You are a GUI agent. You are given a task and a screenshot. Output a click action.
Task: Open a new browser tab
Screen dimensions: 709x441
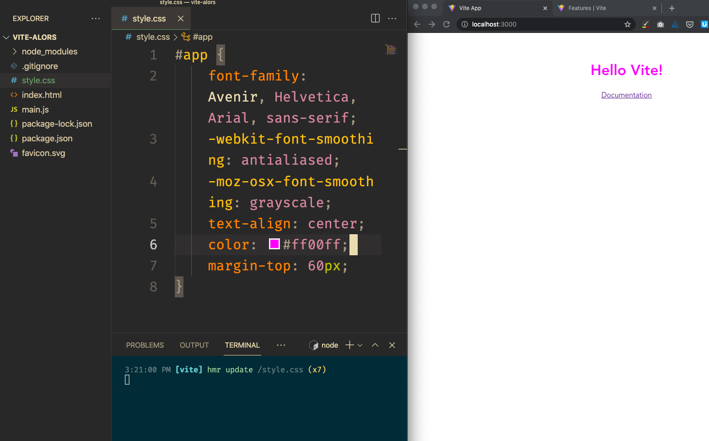pyautogui.click(x=672, y=8)
